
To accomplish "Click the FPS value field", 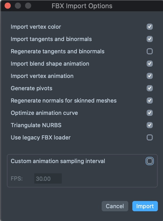I will pyautogui.click(x=48, y=179).
